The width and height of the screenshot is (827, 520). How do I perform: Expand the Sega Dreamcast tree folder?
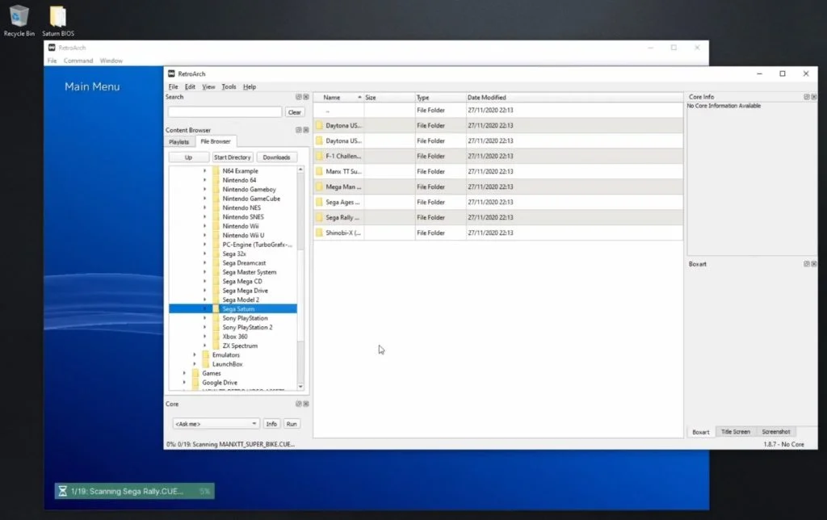tap(204, 262)
